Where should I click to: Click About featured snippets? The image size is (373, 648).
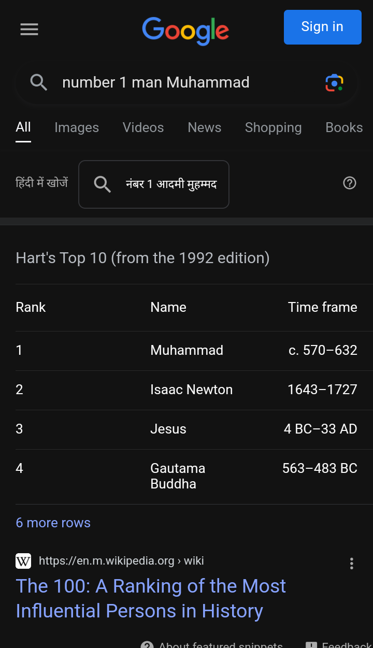(x=212, y=644)
